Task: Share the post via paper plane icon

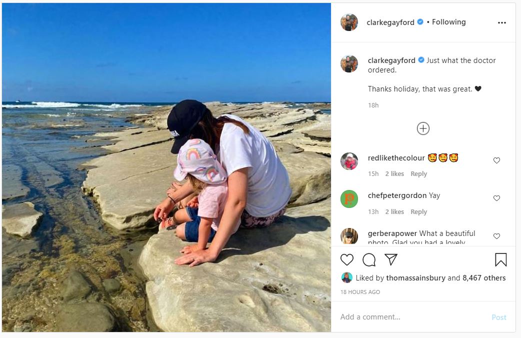Action: (391, 259)
